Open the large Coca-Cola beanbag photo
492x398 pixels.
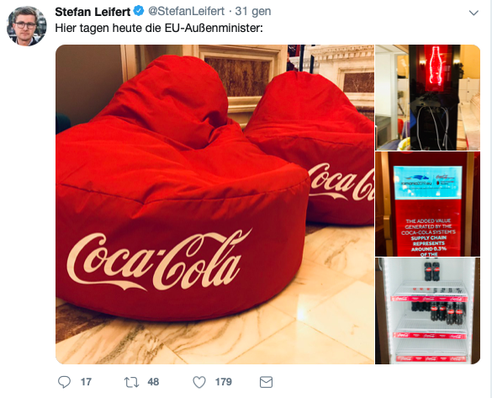coord(215,204)
